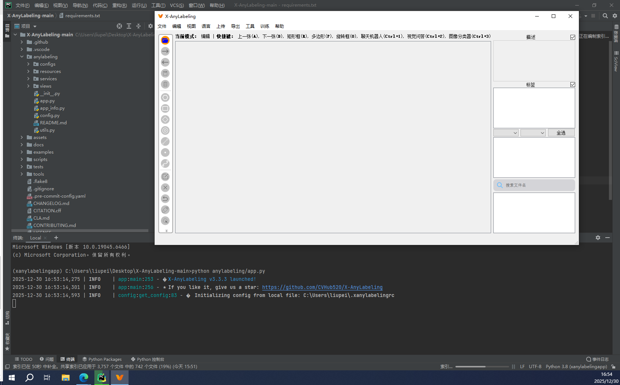The height and width of the screenshot is (385, 620).
Task: Open the 帮助 menu in X-AnyLabeling
Action: [280, 26]
